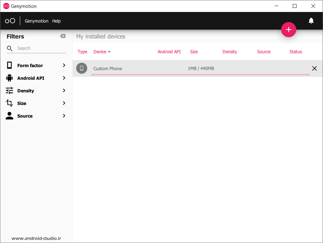
Task: Click the Density sliders icon
Action: point(9,90)
